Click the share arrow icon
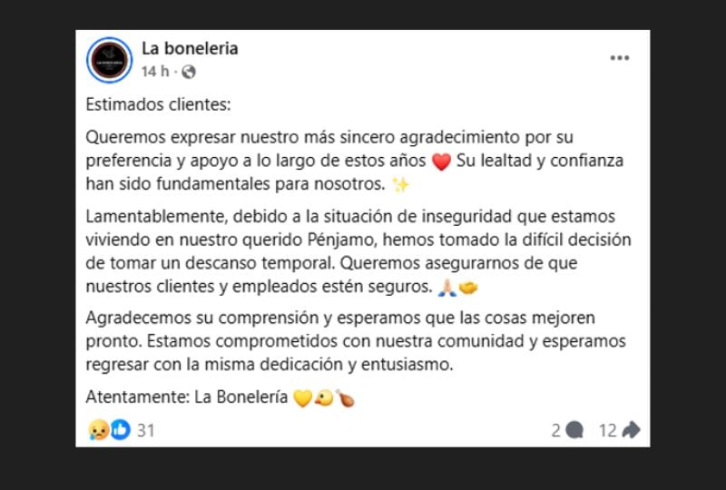The image size is (726, 490). (632, 430)
